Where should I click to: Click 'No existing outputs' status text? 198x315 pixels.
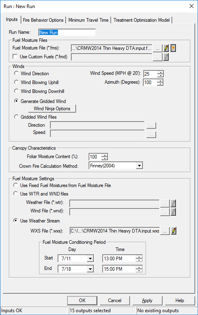pyautogui.click(x=158, y=311)
